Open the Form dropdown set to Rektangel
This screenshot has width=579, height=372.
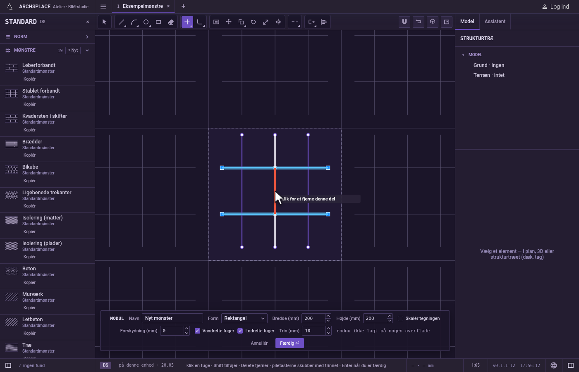tap(244, 318)
